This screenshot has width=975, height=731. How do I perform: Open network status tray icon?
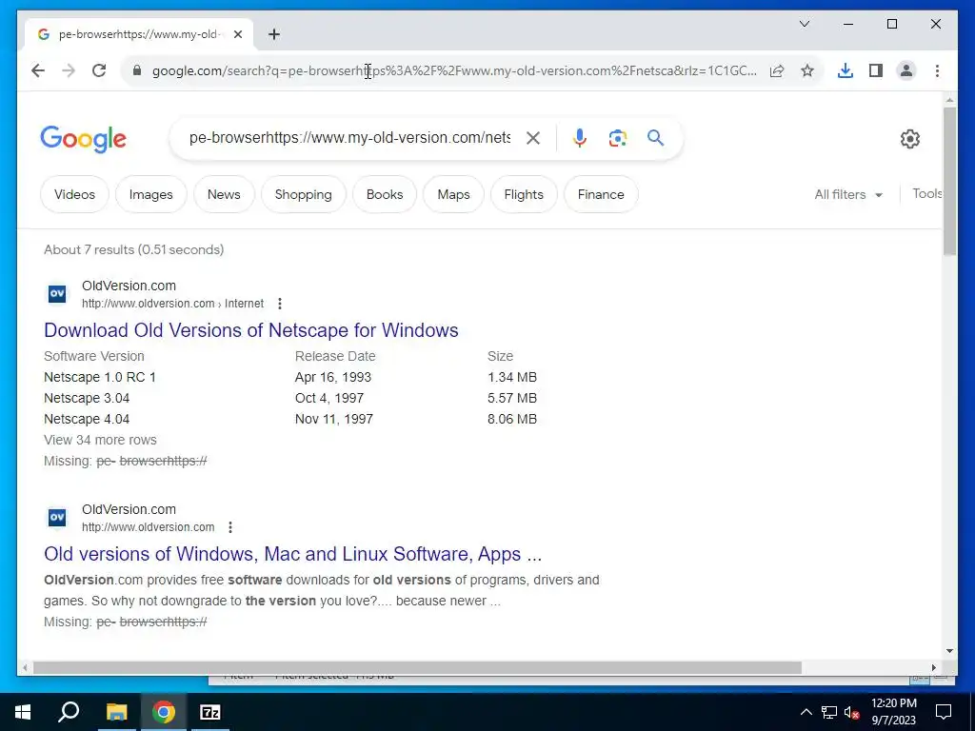point(829,712)
